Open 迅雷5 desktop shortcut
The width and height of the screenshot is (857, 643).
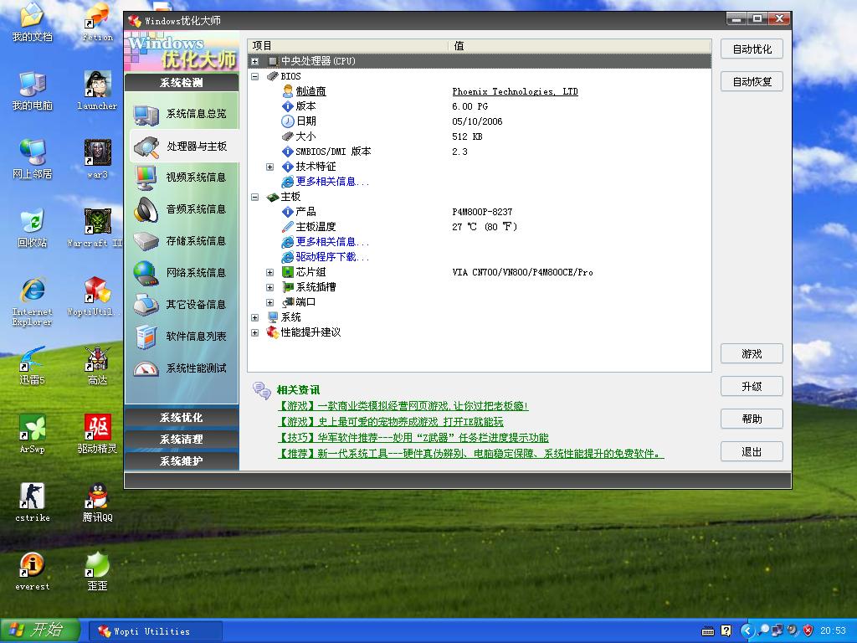33,365
